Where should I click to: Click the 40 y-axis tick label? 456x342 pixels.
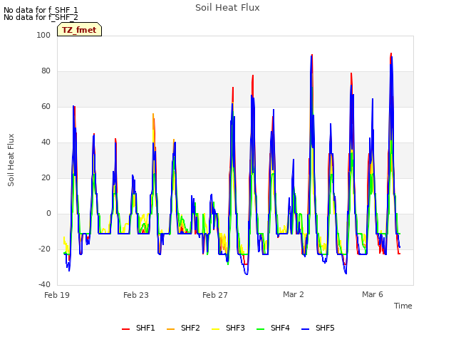coord(46,142)
